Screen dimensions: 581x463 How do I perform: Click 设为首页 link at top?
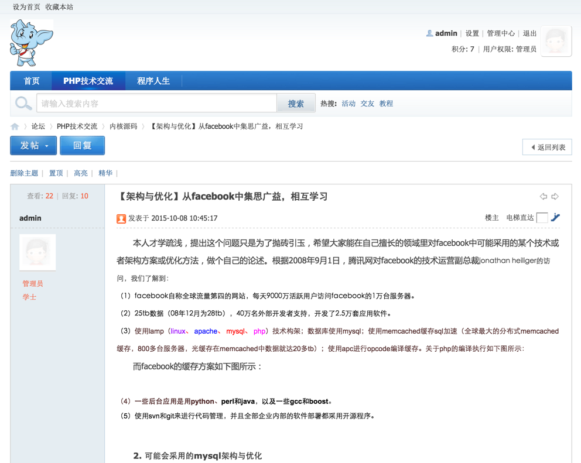click(x=26, y=7)
